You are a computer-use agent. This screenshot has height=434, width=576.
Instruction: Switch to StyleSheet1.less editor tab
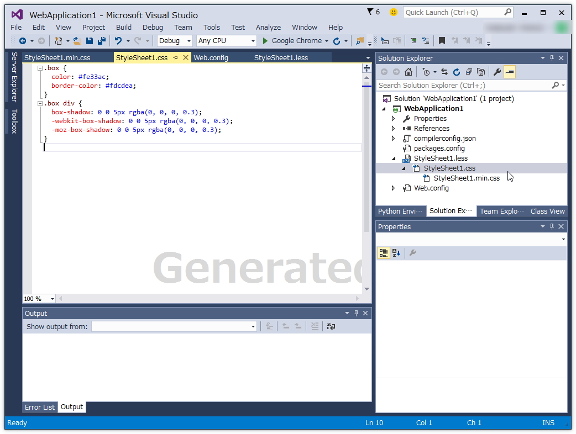[x=281, y=57]
